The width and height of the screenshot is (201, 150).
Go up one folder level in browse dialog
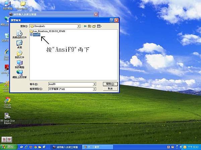coord(89,26)
